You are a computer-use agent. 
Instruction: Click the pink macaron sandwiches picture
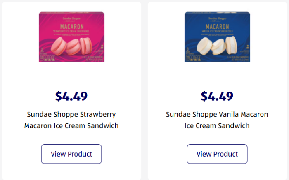[x=72, y=46]
